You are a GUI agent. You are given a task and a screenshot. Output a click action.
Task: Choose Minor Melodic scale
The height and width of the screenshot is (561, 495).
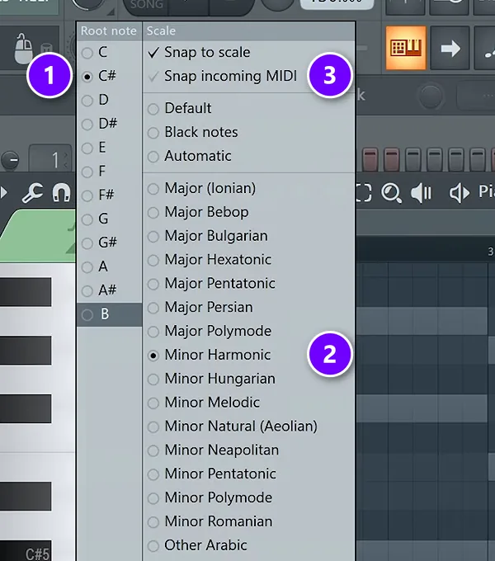point(248,403)
